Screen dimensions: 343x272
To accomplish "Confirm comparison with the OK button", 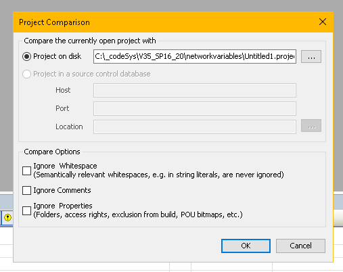I will point(246,246).
